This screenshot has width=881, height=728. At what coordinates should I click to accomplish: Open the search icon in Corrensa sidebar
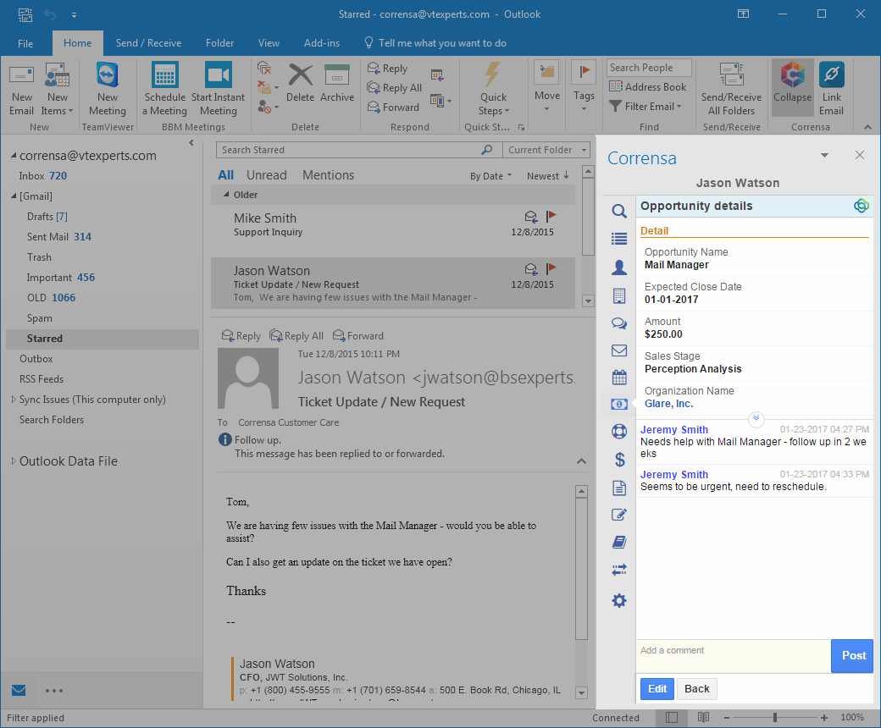[x=618, y=211]
